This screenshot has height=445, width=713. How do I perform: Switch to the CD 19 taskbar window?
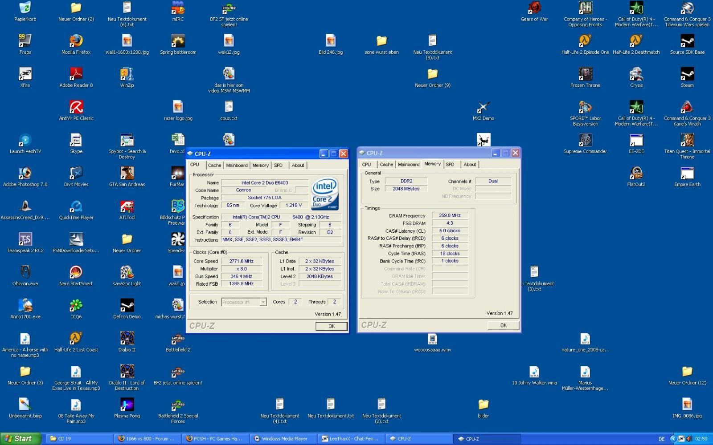coord(79,439)
